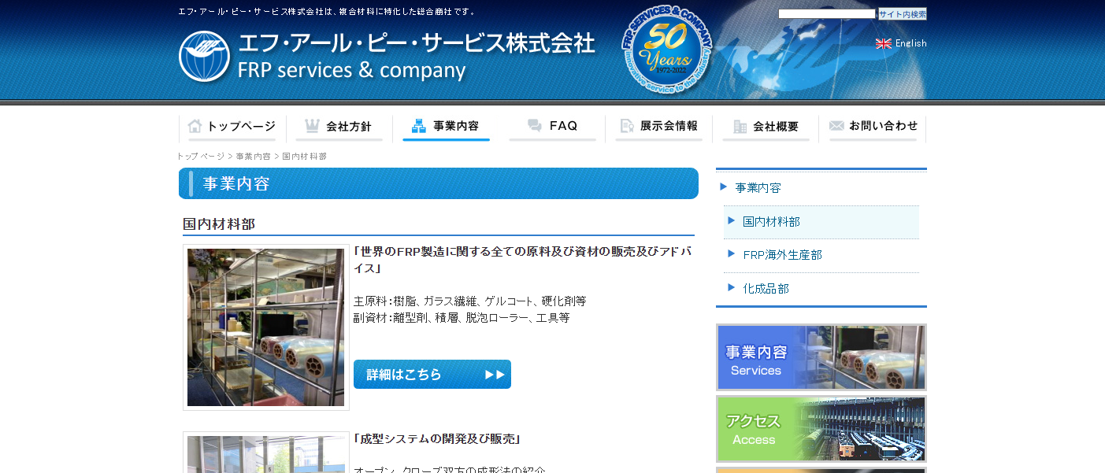This screenshot has width=1105, height=473.
Task: Click the house icon beside トップページ
Action: (195, 126)
